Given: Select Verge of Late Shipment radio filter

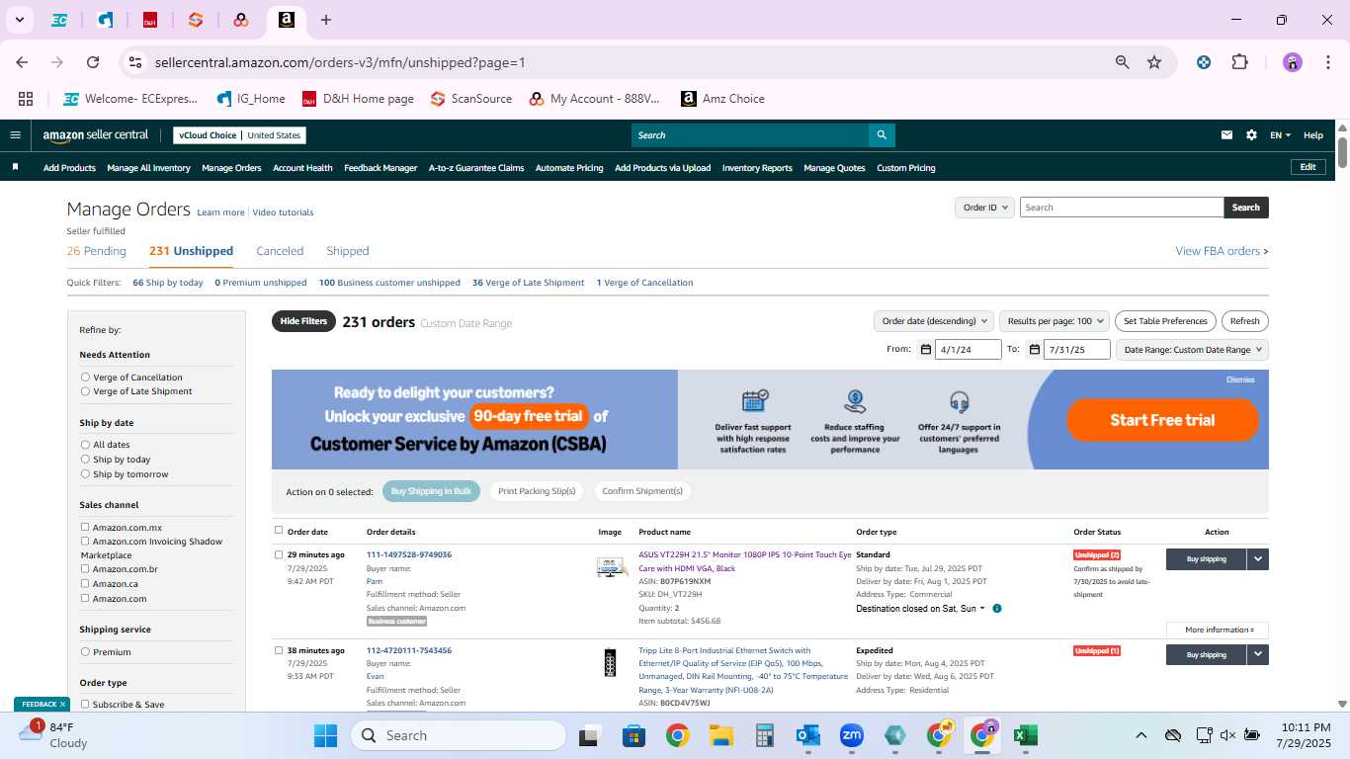Looking at the screenshot, I should point(85,391).
